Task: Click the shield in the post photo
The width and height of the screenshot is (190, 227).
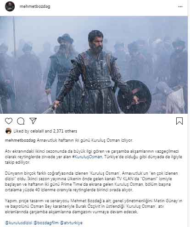Action: (134, 96)
